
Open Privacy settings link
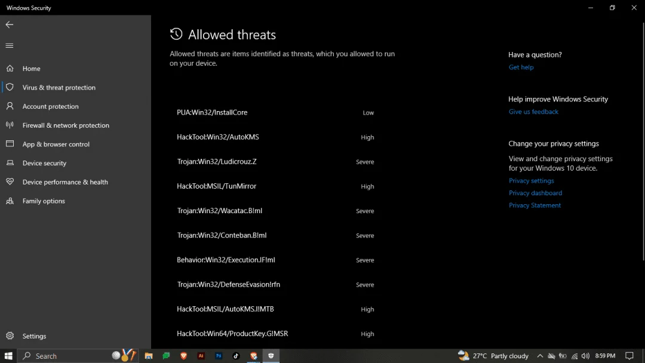point(531,180)
